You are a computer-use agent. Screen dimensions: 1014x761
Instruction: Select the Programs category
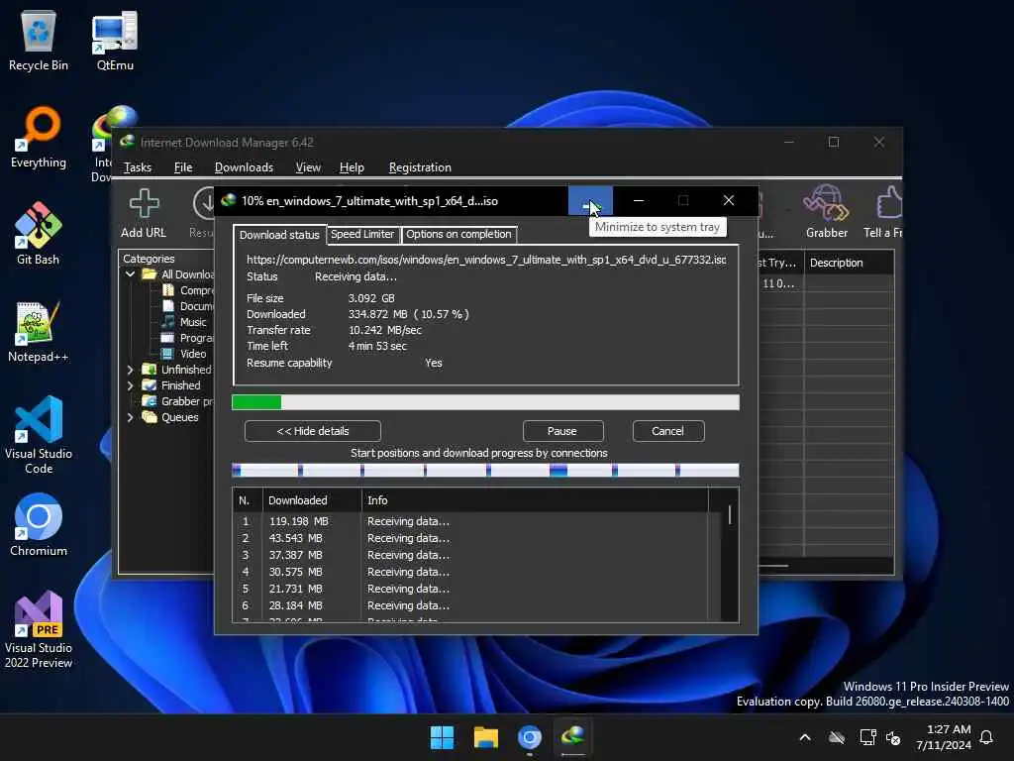click(188, 338)
